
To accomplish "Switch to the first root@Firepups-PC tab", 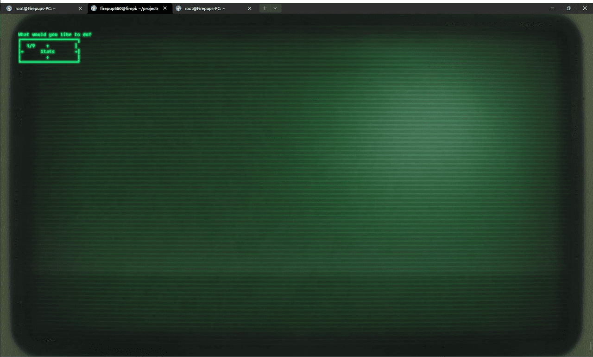I will pyautogui.click(x=44, y=8).
